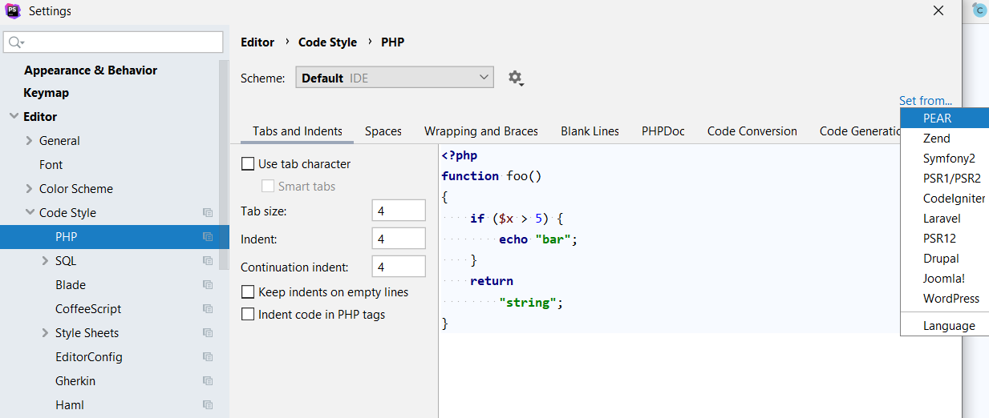
Task: Check Indent code in PHP tags
Action: [x=249, y=315]
